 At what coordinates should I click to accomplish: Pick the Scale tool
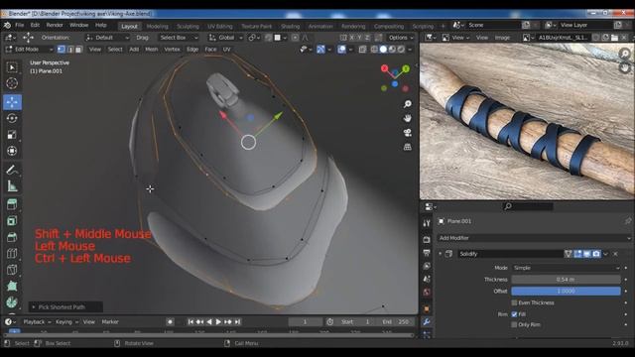(x=12, y=135)
